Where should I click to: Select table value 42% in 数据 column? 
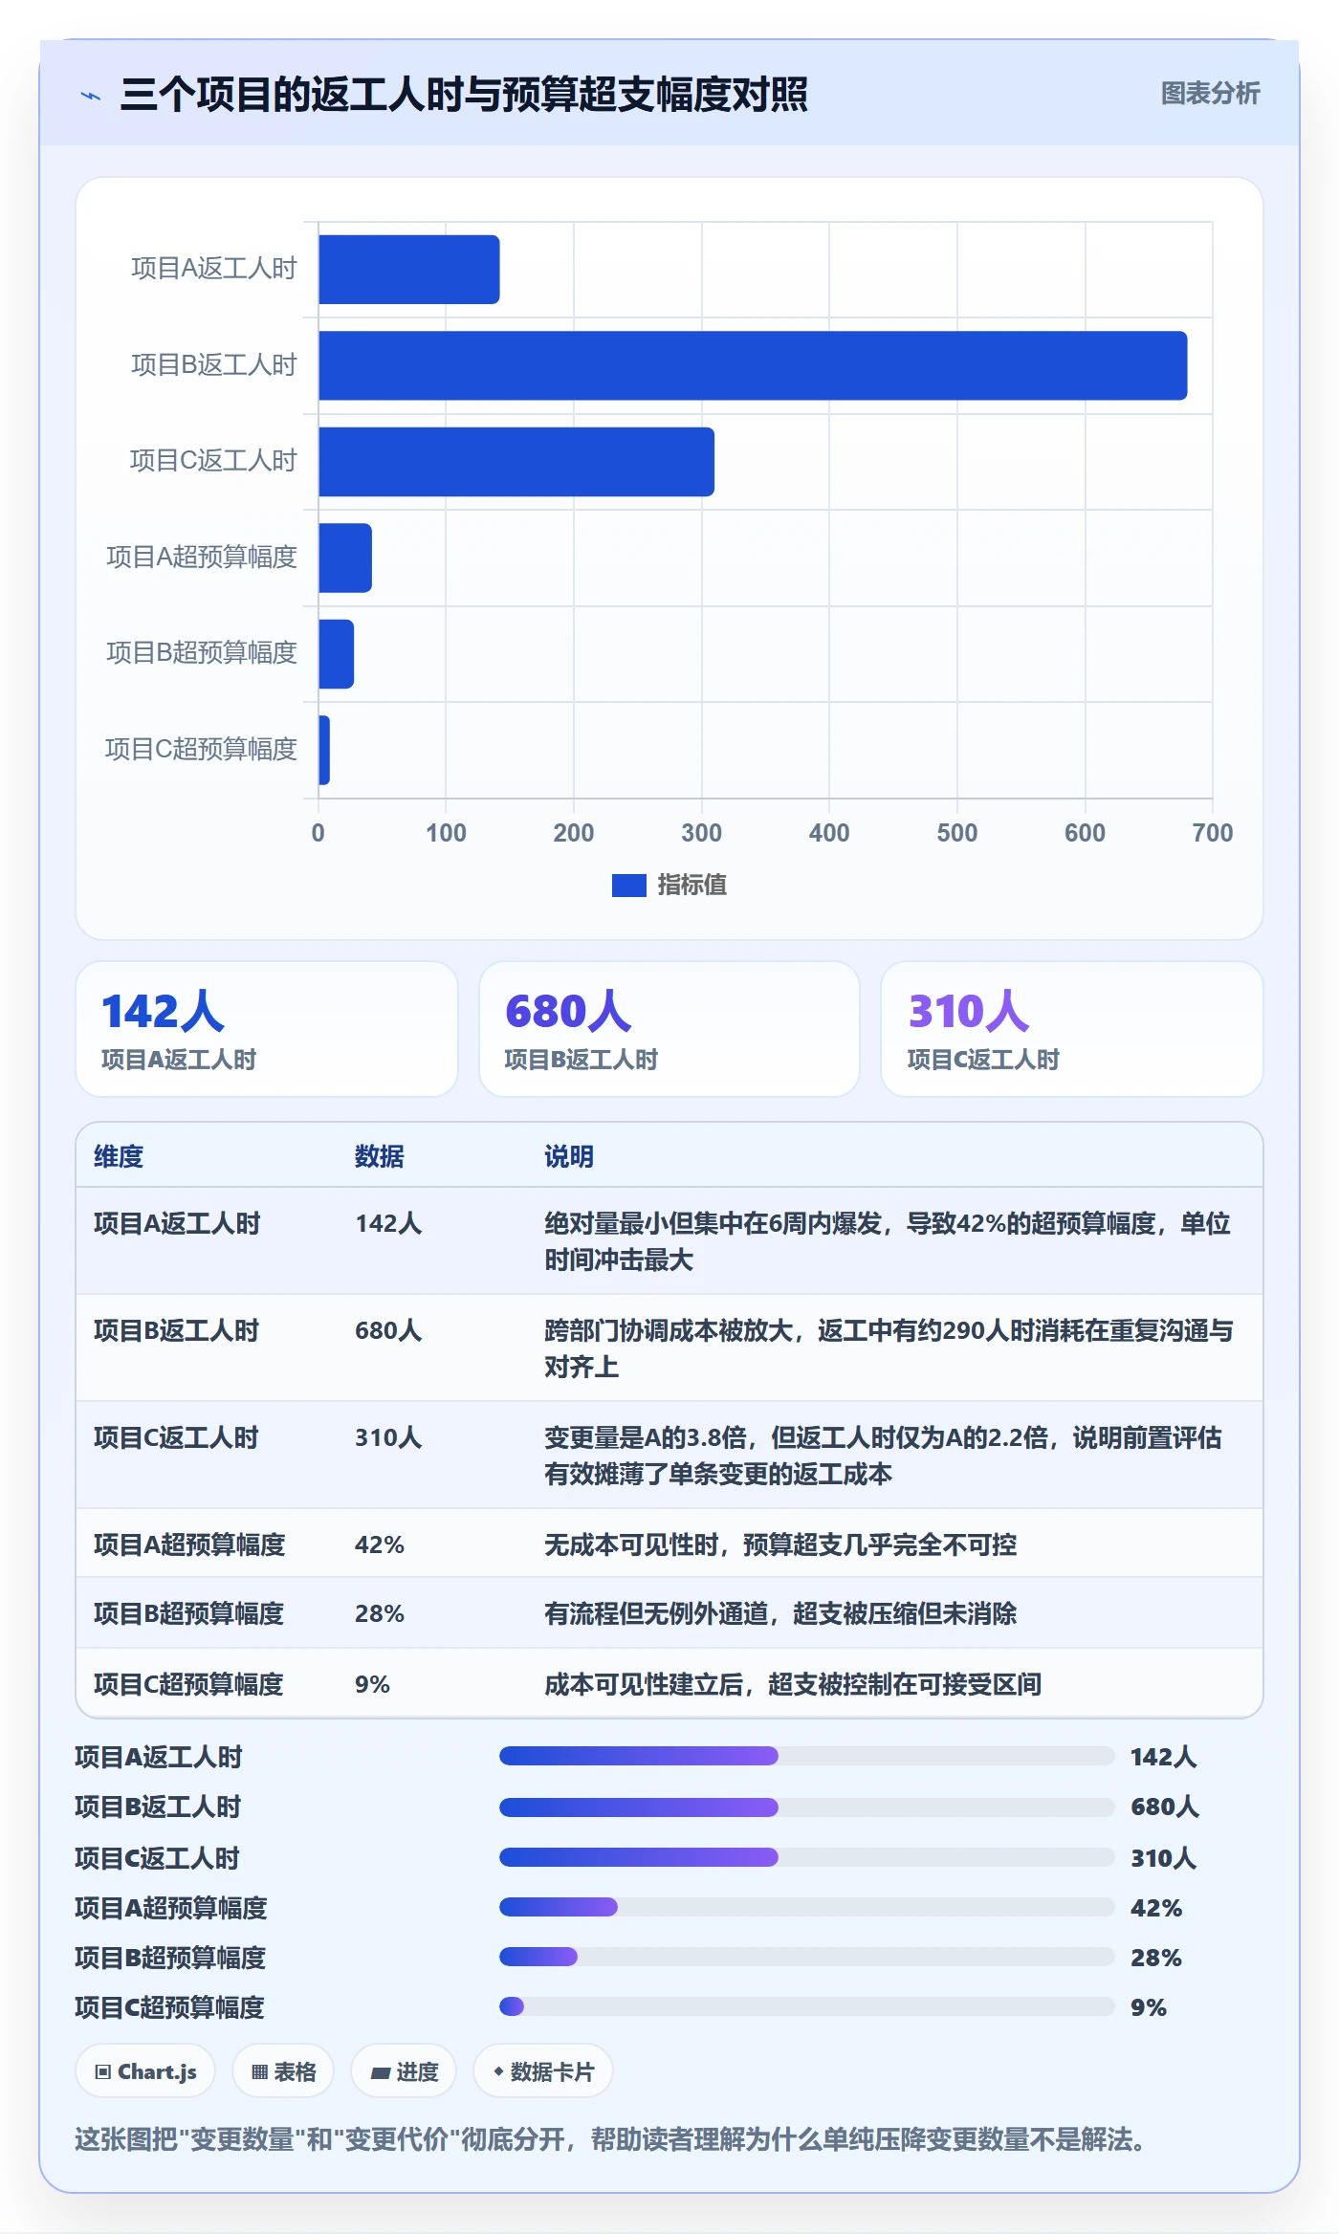tap(380, 1544)
